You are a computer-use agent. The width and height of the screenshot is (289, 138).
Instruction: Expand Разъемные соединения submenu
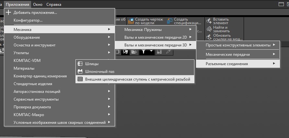pos(238,64)
